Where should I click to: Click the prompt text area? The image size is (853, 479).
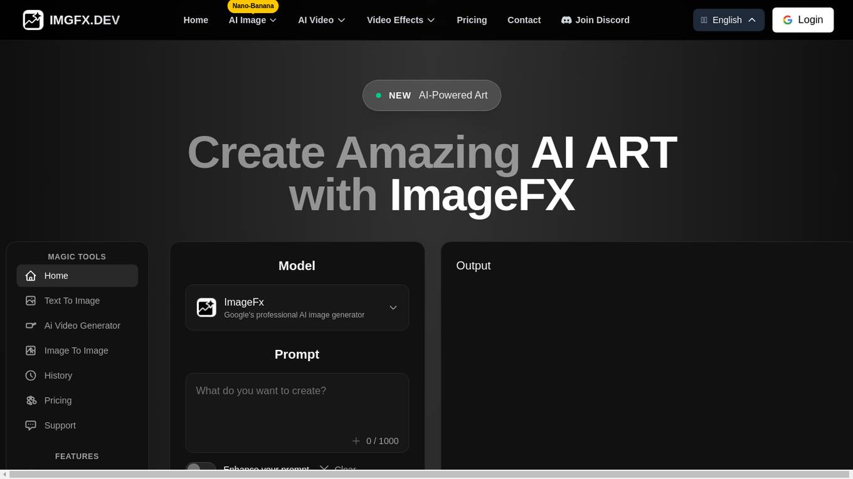[x=297, y=413]
